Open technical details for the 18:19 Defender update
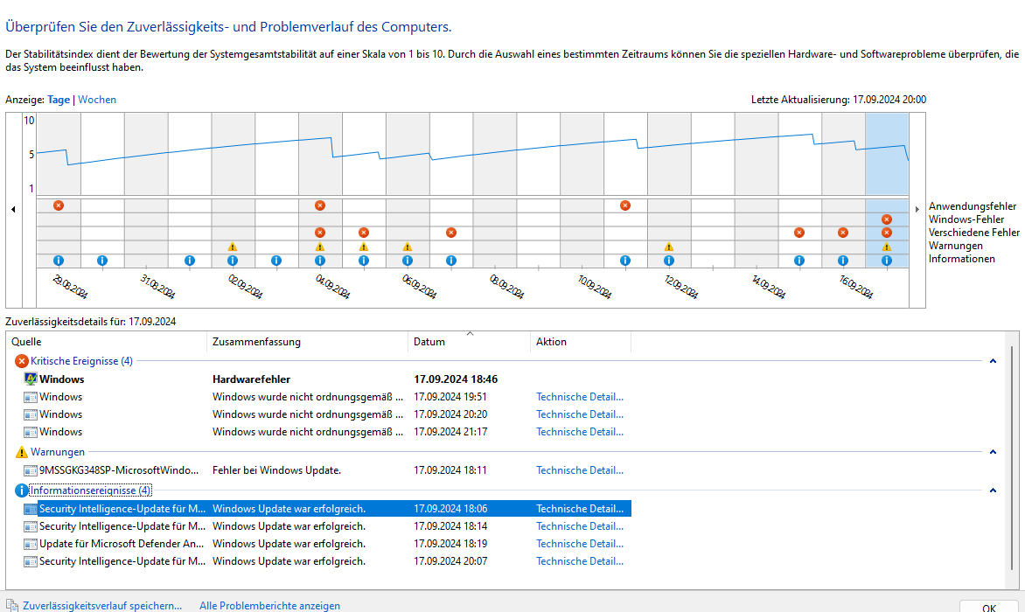Image resolution: width=1025 pixels, height=612 pixels. (x=580, y=544)
